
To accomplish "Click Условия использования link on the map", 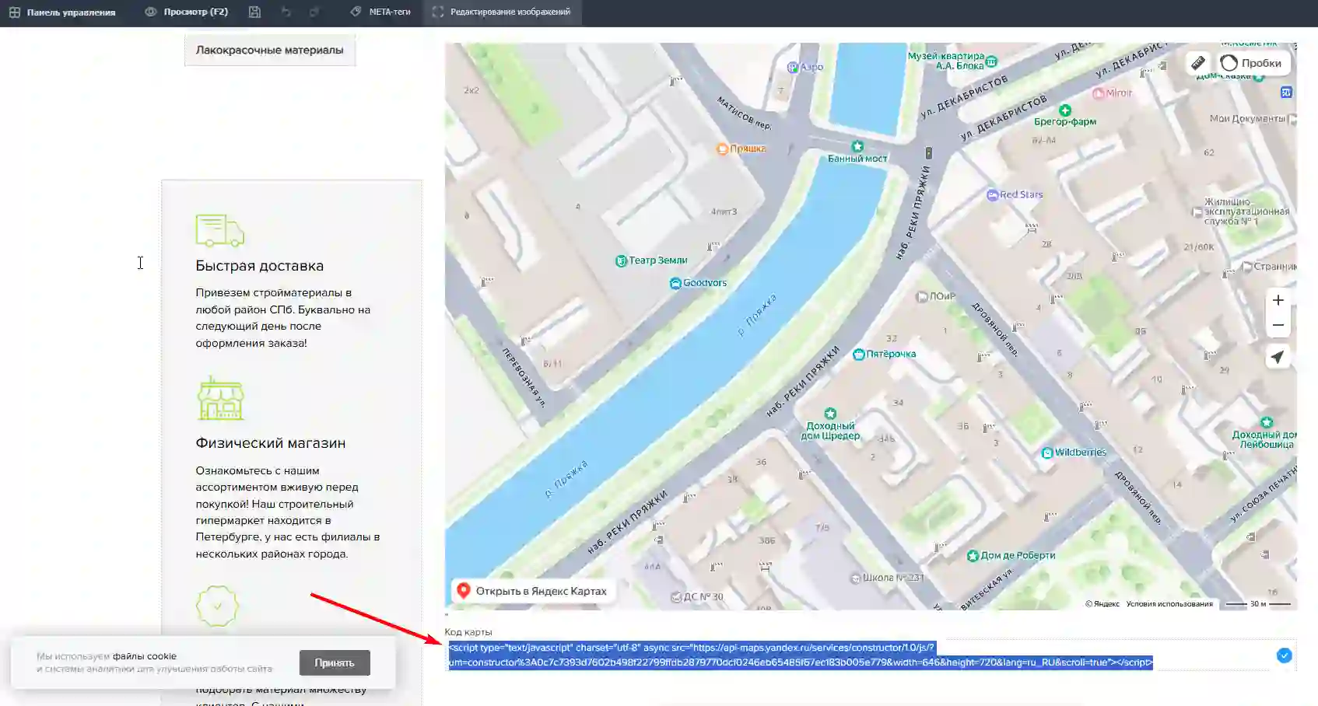I will click(1169, 604).
